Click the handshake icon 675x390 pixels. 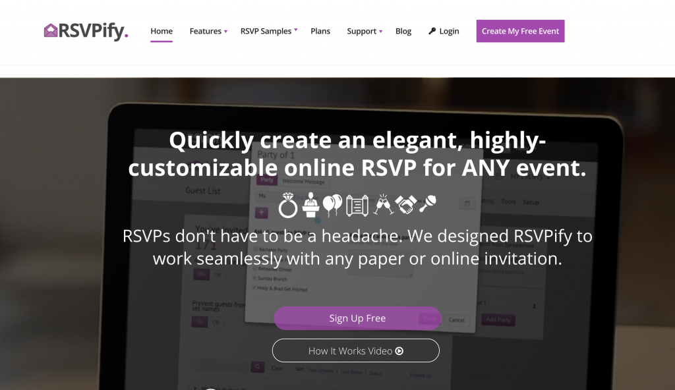tap(406, 204)
